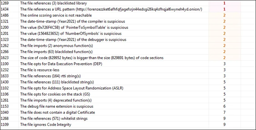
Task: Click the anonymous functions import row
Action: point(128,46)
